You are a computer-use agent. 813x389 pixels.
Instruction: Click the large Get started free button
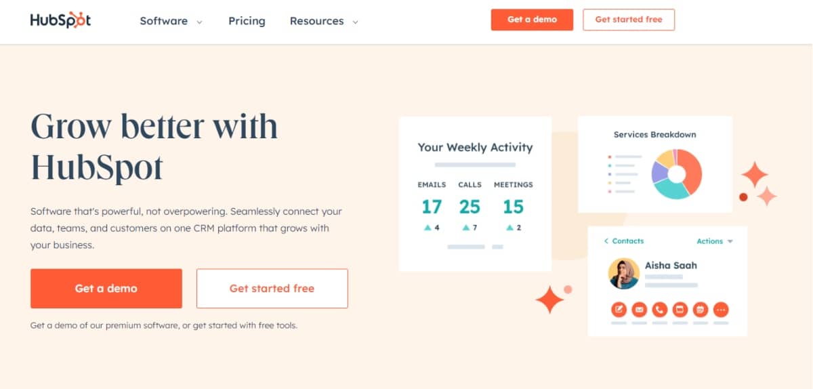coord(272,289)
